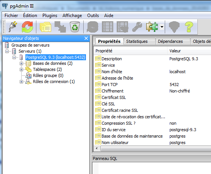Click inside the Panneau SQL text area

pyautogui.click(x=152, y=168)
